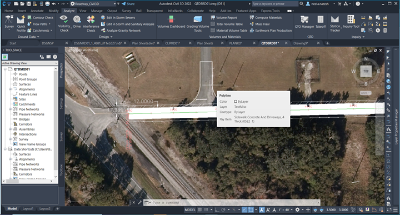
Task: Toggle MODEL space button in status bar
Action: pyautogui.click(x=190, y=209)
